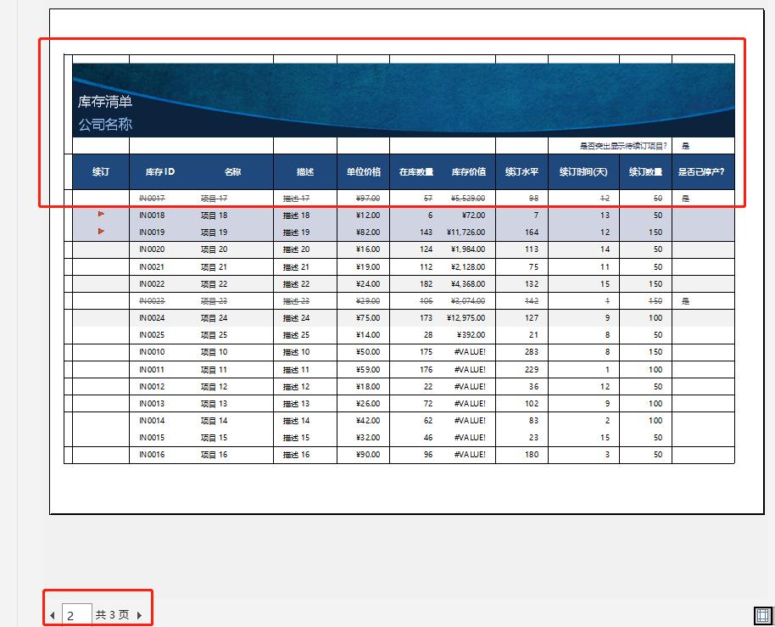
Task: Select the 库存 ID column header
Action: tap(160, 171)
